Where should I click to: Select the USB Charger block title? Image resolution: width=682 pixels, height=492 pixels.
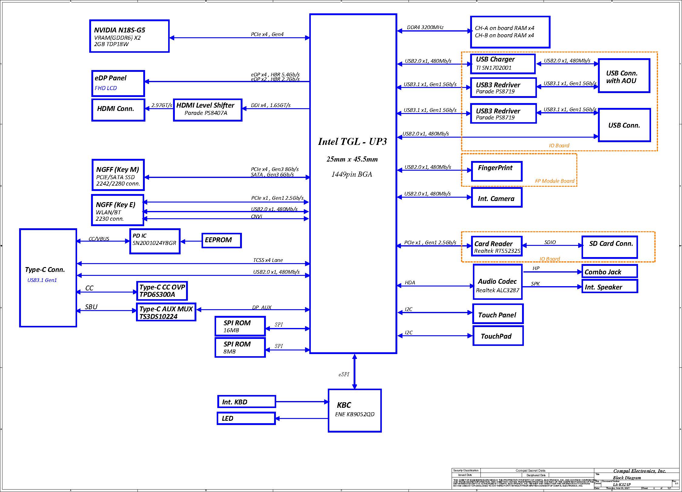tap(495, 59)
